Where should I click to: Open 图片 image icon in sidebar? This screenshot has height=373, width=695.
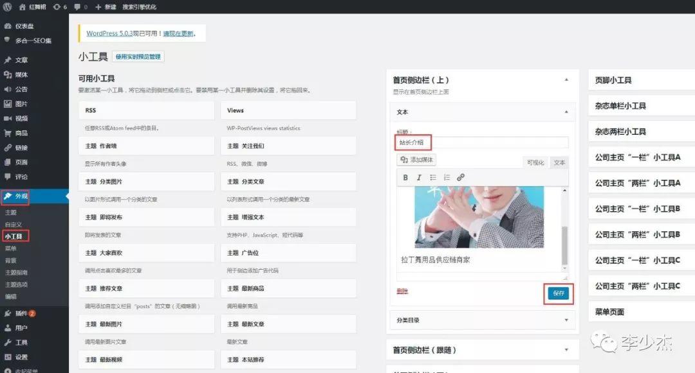(8, 103)
